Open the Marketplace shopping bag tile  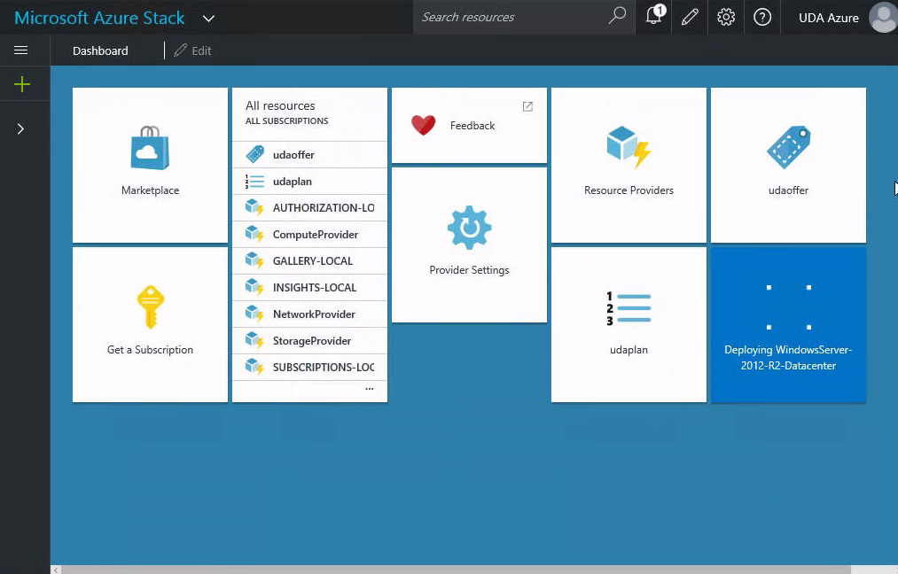coord(150,164)
